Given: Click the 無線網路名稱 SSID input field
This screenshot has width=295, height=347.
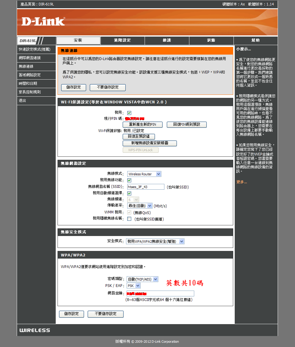Looking at the screenshot, I should [x=146, y=187].
